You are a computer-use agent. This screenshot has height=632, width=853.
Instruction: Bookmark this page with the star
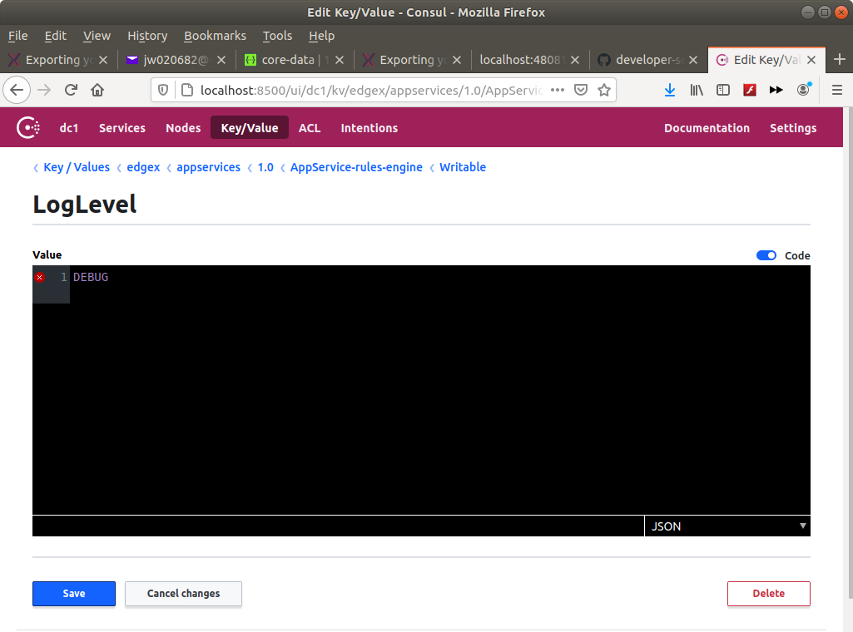click(x=604, y=90)
